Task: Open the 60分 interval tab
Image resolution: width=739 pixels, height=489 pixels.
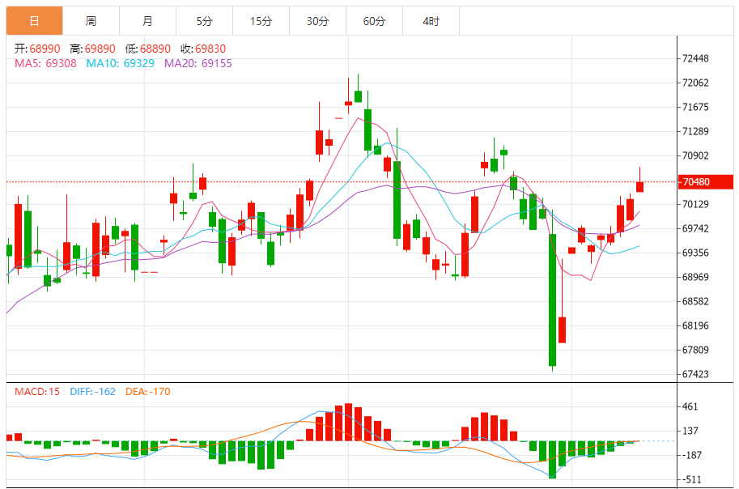Action: pos(374,21)
